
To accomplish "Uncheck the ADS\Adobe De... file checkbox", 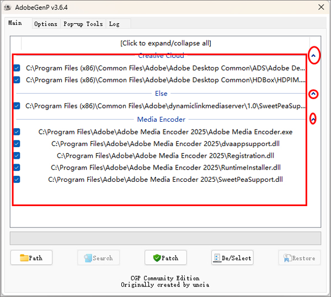I will pyautogui.click(x=17, y=68).
